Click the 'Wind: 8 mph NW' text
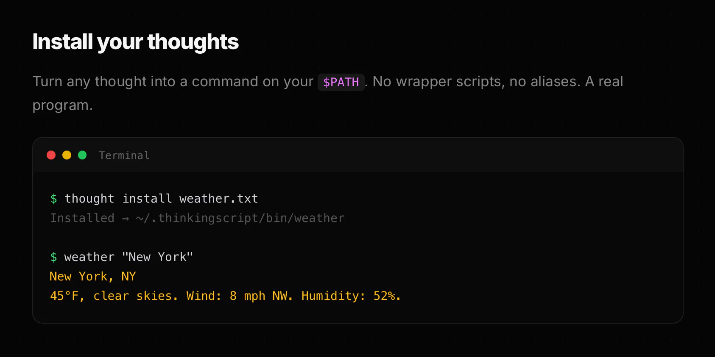This screenshot has width=715, height=357. [x=240, y=296]
